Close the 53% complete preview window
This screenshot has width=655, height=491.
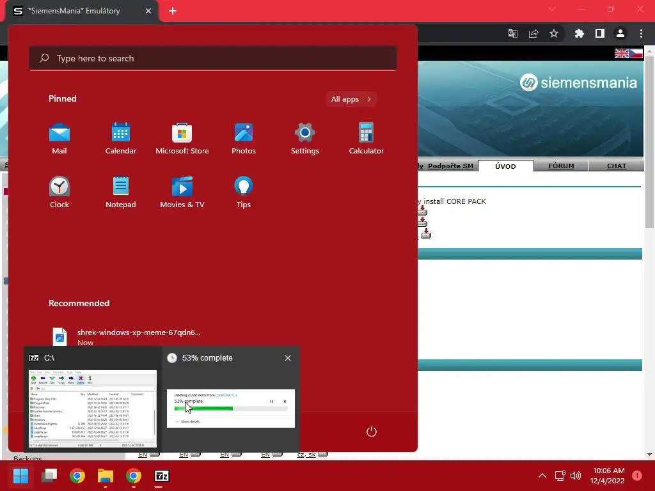[x=288, y=358]
